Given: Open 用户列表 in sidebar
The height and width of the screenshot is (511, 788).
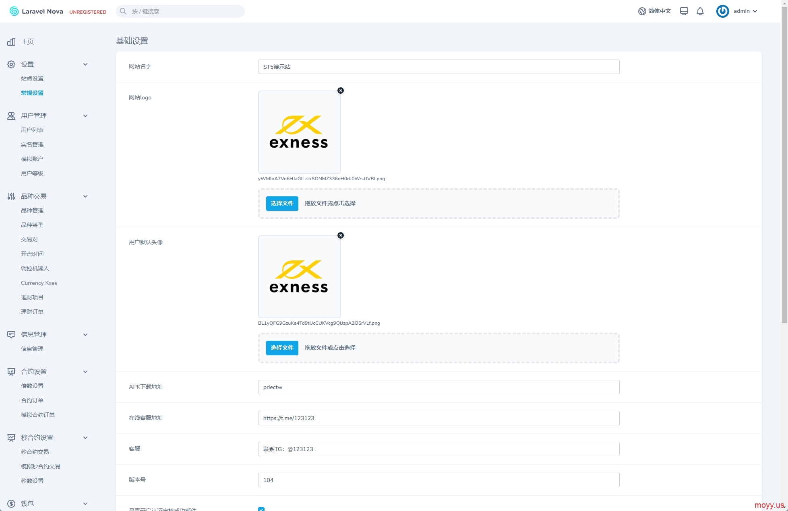Looking at the screenshot, I should (32, 130).
